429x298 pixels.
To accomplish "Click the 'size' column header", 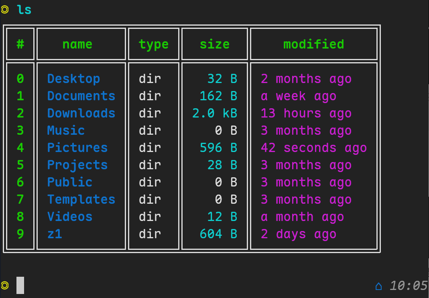I will [215, 44].
